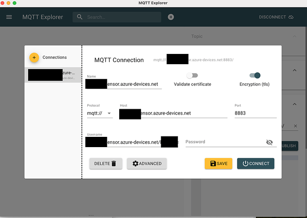The height and width of the screenshot is (218, 307).
Task: Open the hamburger menu in the header
Action: [9, 17]
